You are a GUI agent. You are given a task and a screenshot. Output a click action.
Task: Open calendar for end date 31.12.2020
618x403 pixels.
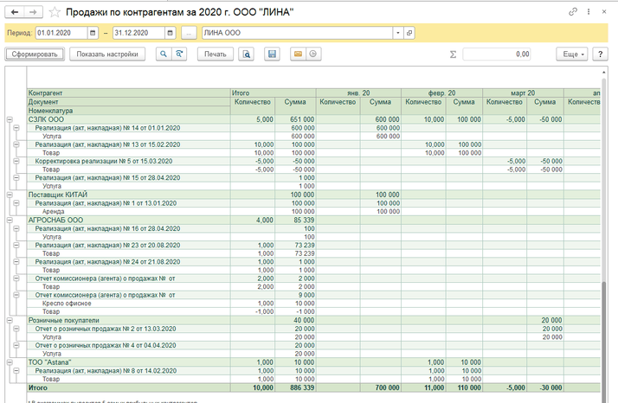pos(170,33)
